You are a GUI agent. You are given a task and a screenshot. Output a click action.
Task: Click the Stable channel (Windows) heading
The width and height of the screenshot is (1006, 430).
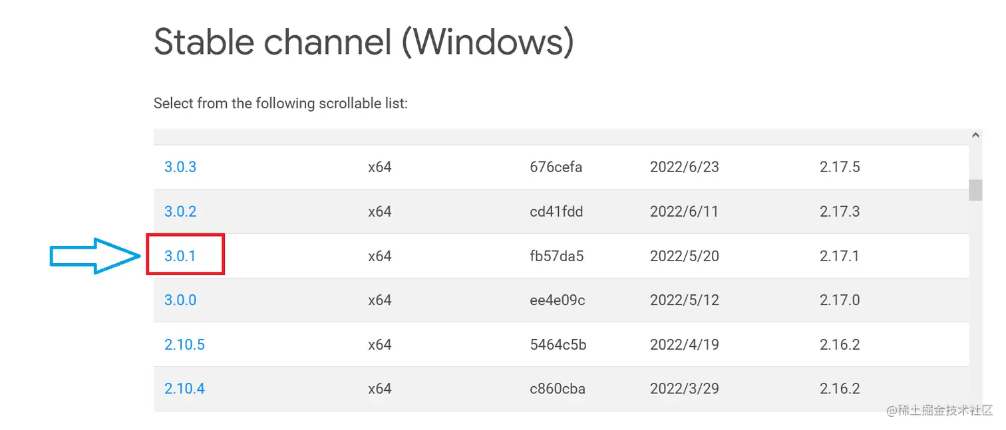pos(363,42)
